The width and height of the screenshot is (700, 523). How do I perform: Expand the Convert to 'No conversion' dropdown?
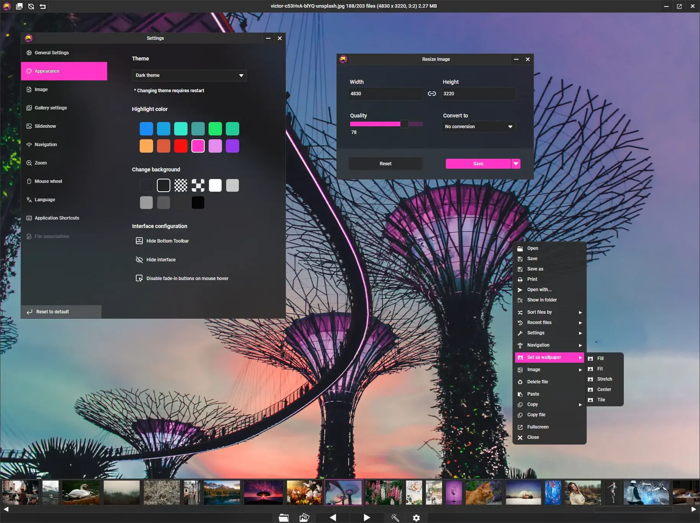coord(478,127)
